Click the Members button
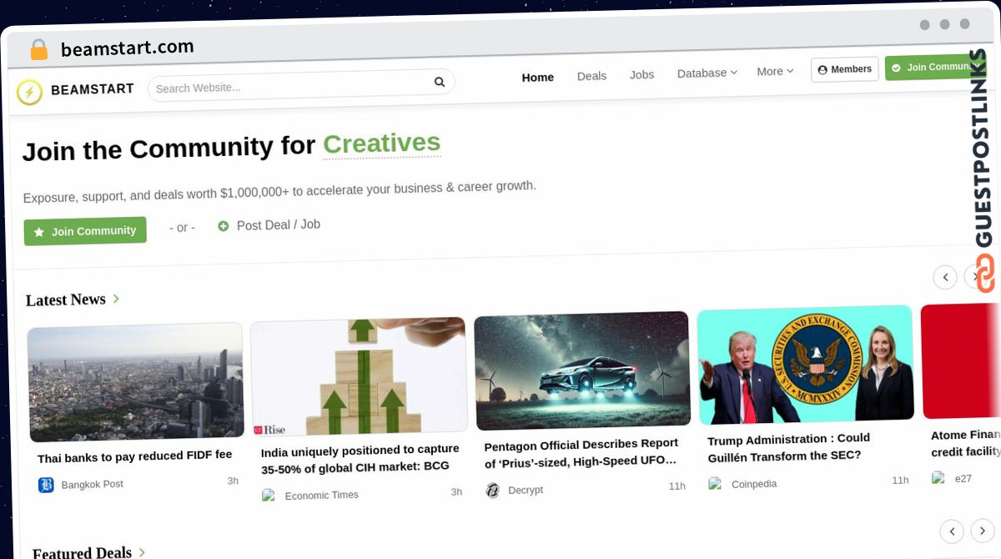Image resolution: width=1001 pixels, height=559 pixels. click(844, 69)
